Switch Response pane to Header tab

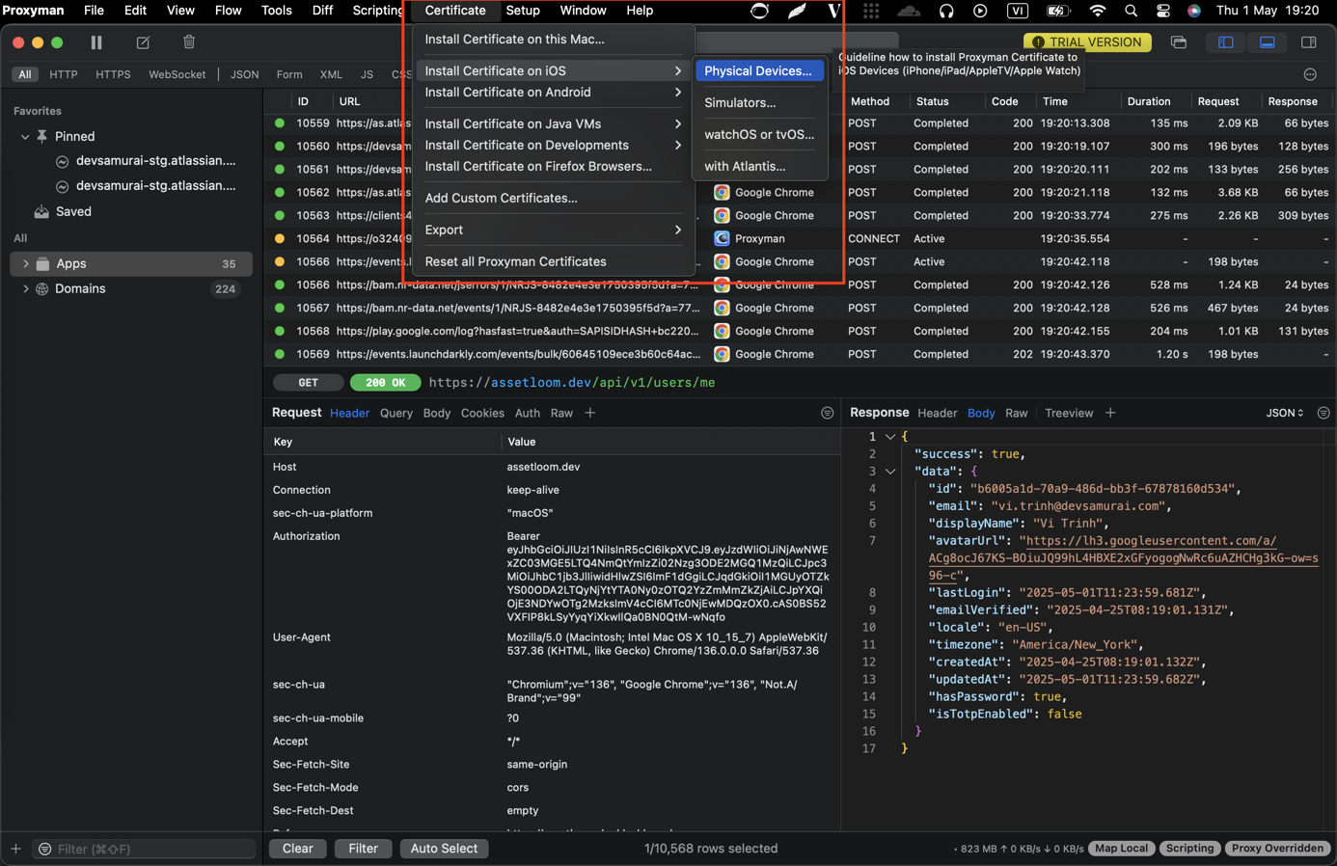coord(937,413)
